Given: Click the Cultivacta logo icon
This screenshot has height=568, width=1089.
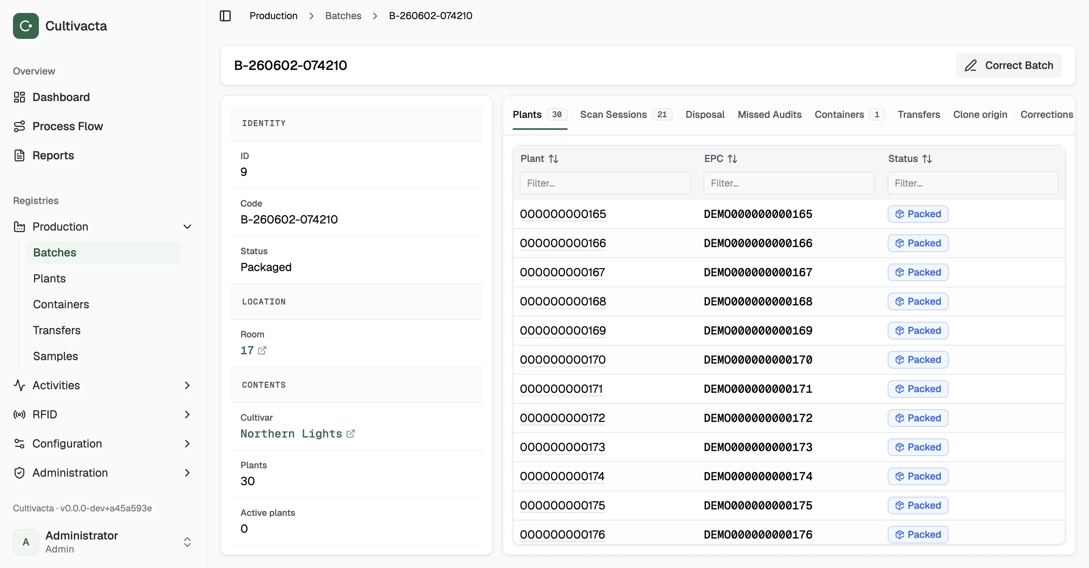Looking at the screenshot, I should (26, 26).
